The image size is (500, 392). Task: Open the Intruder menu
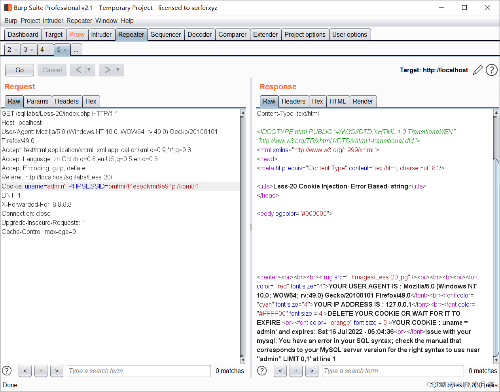pos(53,21)
